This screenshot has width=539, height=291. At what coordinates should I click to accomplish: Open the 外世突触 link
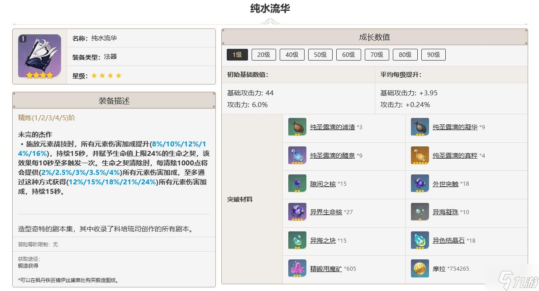pyautogui.click(x=445, y=184)
